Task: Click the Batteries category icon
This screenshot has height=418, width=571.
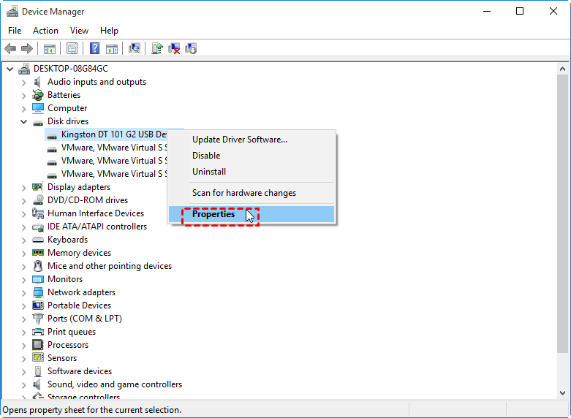Action: pyautogui.click(x=37, y=95)
